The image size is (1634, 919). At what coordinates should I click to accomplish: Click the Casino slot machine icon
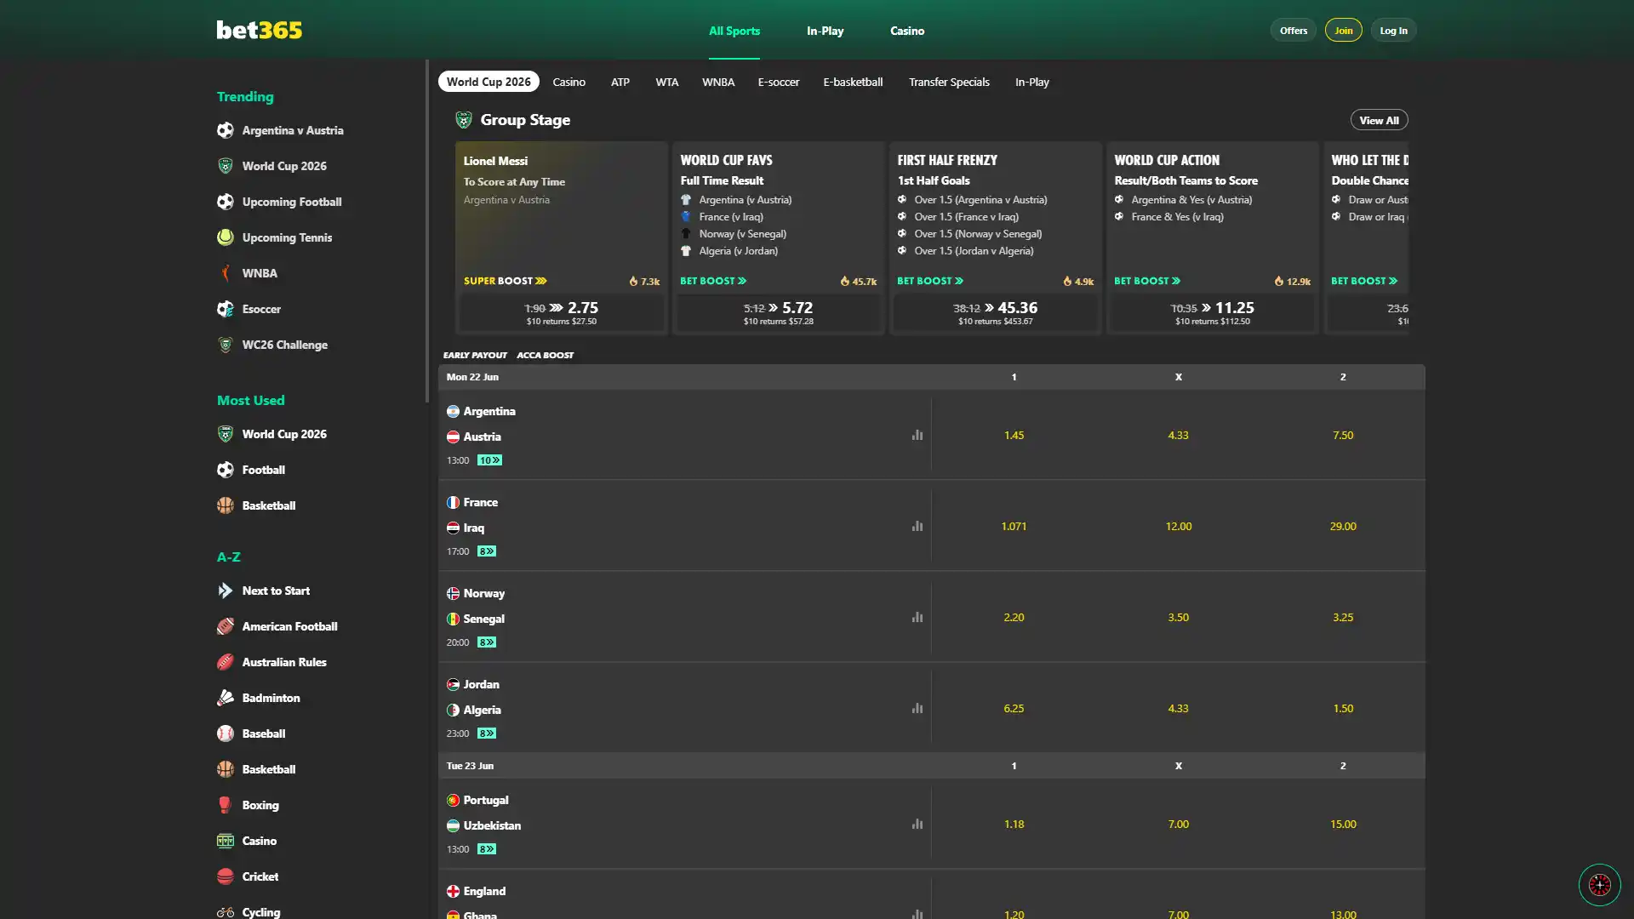click(225, 841)
